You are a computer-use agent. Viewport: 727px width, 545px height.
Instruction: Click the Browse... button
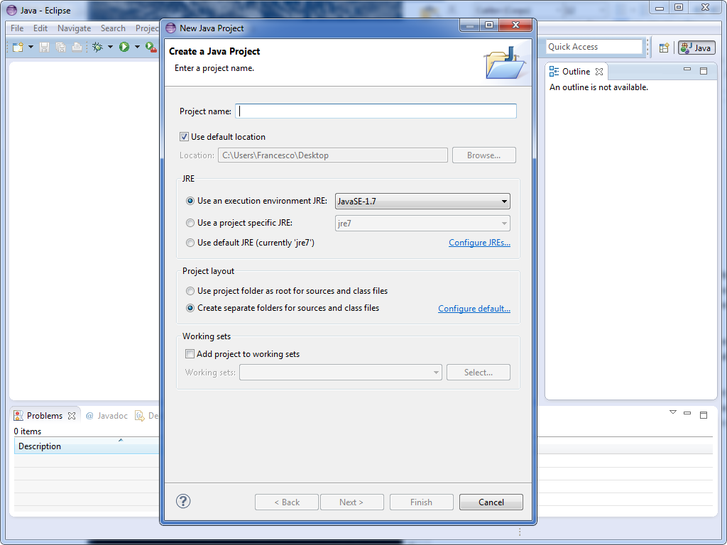484,155
